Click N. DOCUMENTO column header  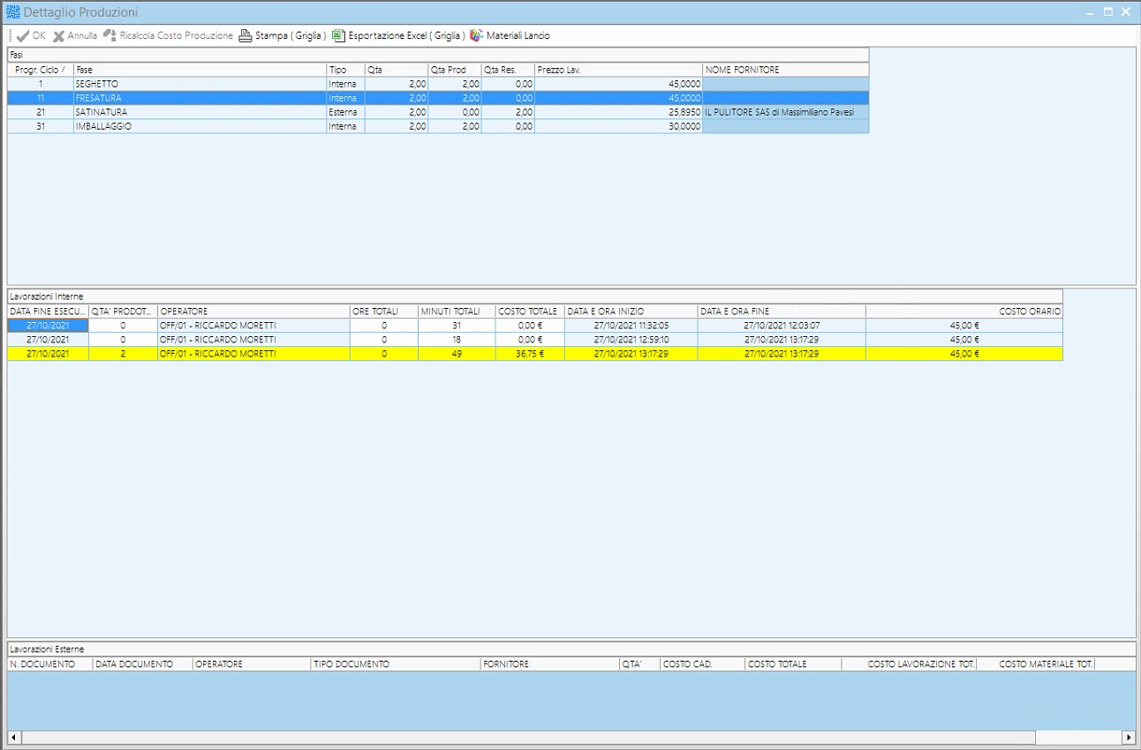49,664
